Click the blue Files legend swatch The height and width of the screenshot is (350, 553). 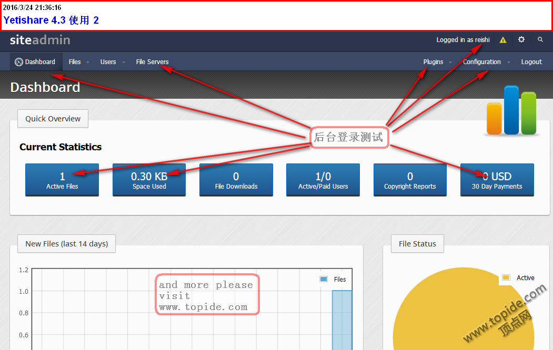pos(324,279)
